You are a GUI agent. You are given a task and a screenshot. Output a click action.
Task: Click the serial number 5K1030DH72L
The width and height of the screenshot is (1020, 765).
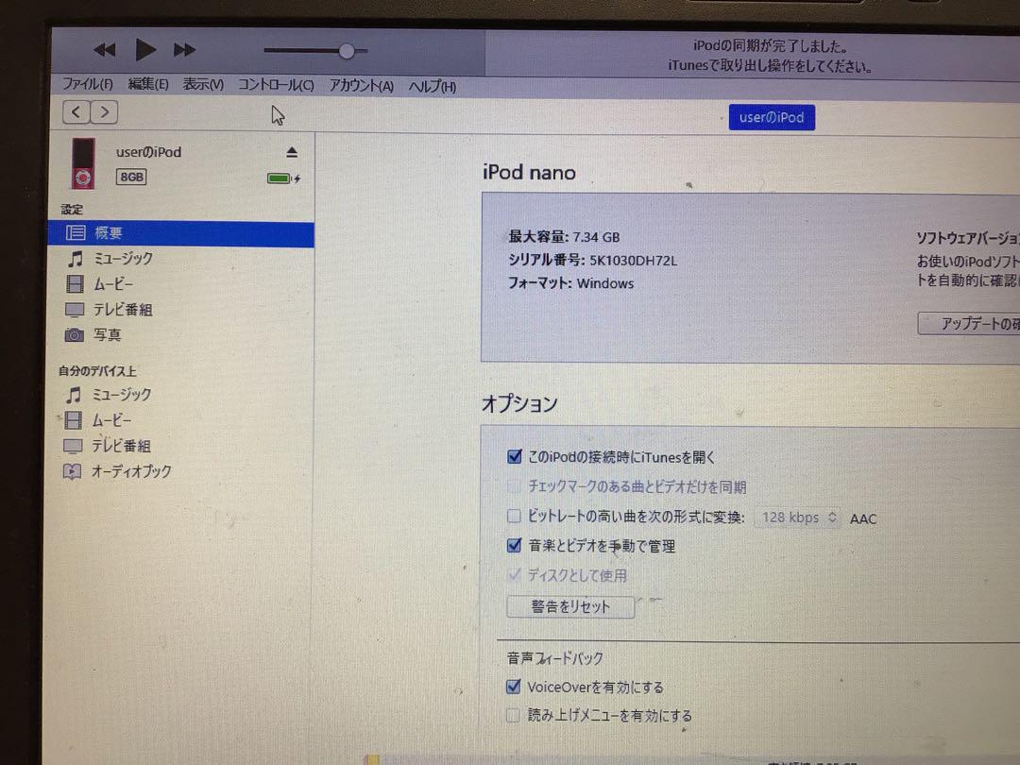point(634,261)
